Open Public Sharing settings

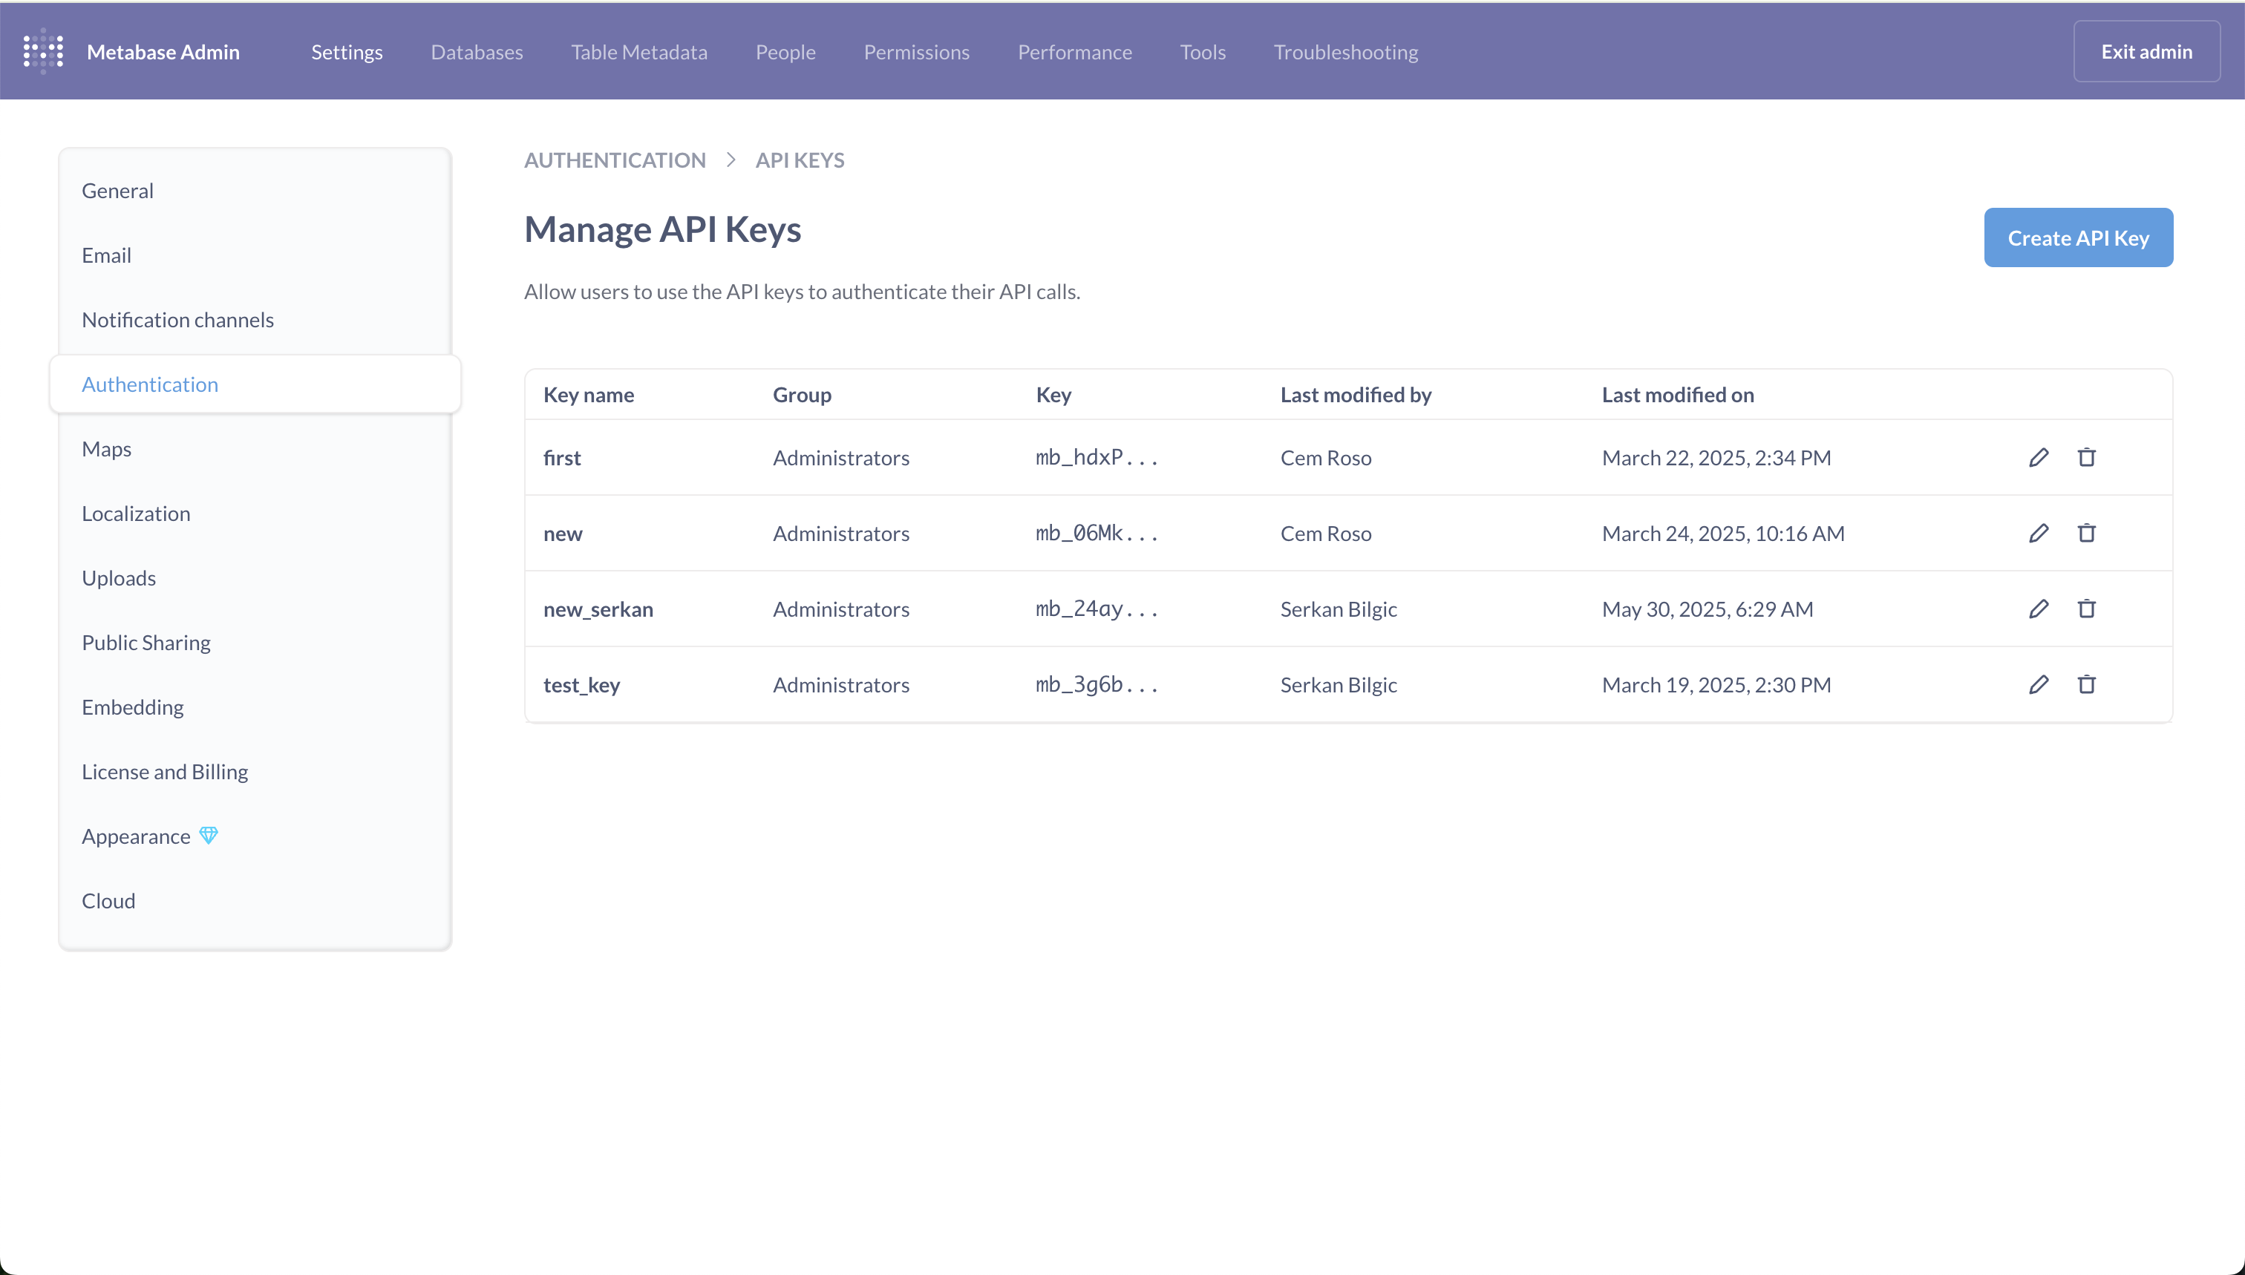coord(255,643)
